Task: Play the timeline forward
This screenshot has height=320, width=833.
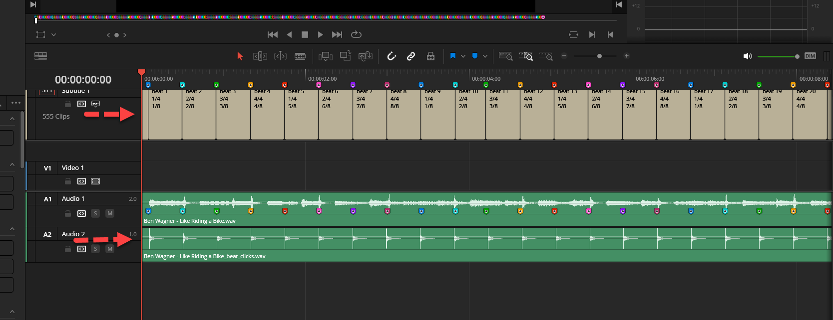Action: (x=321, y=34)
